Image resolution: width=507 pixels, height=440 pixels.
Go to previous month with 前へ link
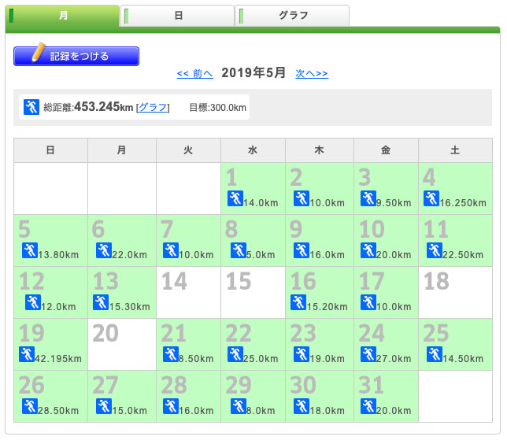tap(194, 73)
